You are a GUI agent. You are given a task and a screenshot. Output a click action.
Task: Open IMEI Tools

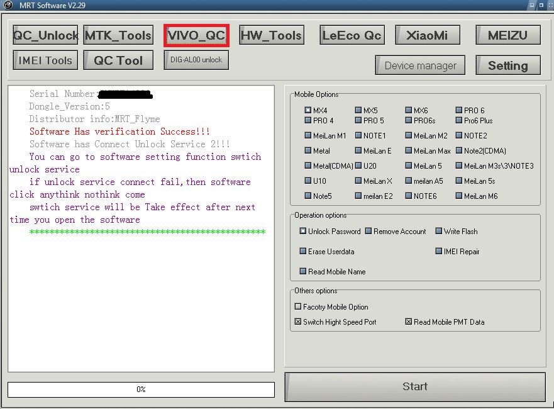pyautogui.click(x=45, y=60)
